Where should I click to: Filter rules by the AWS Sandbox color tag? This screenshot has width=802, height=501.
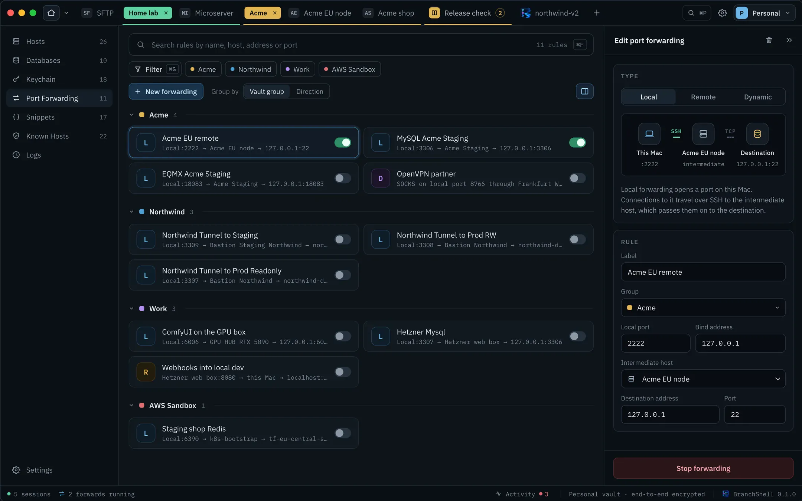pyautogui.click(x=349, y=69)
